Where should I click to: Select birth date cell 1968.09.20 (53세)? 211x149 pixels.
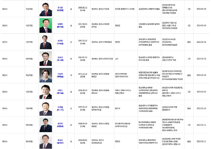[x=83, y=125]
